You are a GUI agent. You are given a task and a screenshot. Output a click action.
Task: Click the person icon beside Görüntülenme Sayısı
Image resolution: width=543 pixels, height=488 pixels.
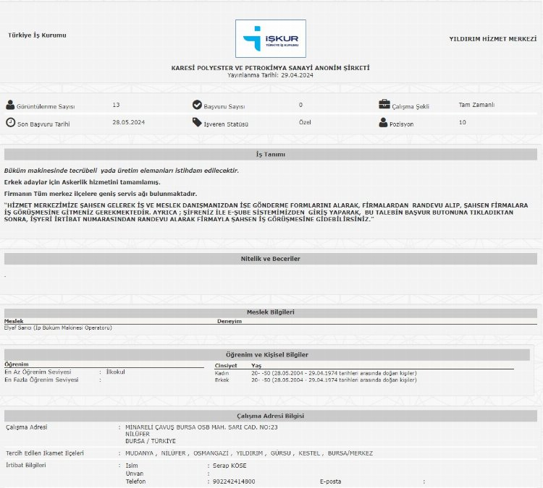10,105
